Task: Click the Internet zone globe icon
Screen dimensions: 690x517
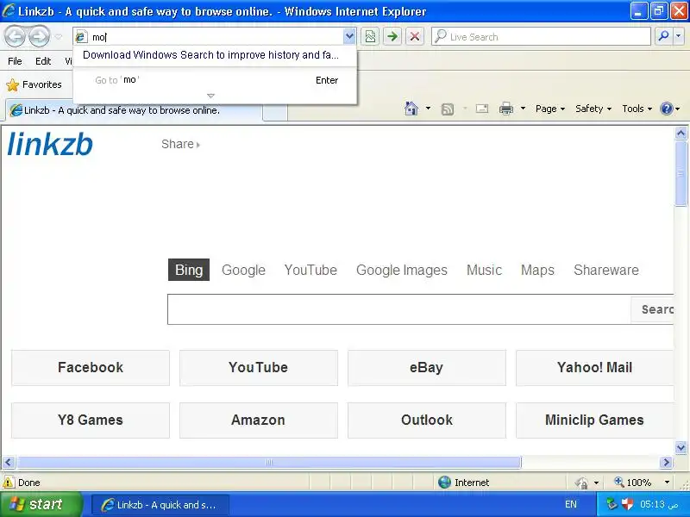Action: [444, 483]
